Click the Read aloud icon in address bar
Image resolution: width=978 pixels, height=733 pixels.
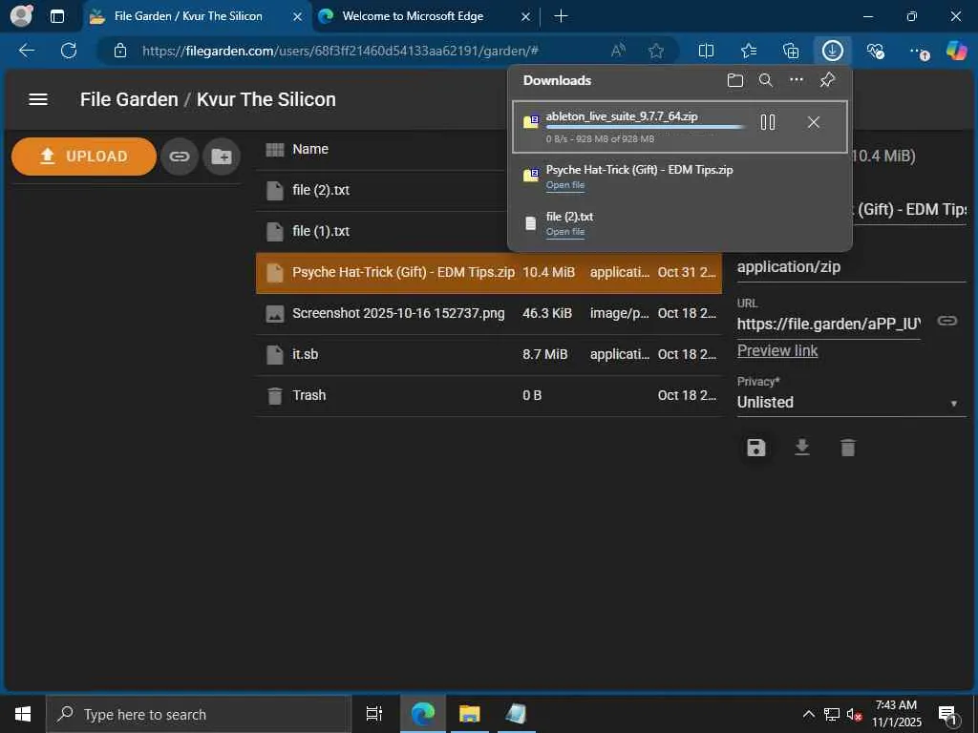tap(618, 51)
